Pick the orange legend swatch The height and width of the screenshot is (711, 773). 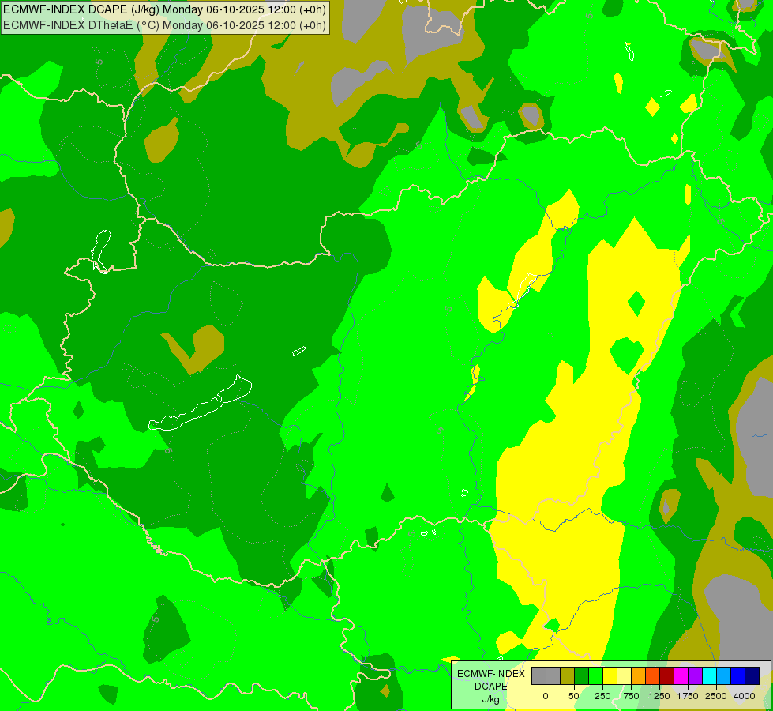[x=639, y=675]
